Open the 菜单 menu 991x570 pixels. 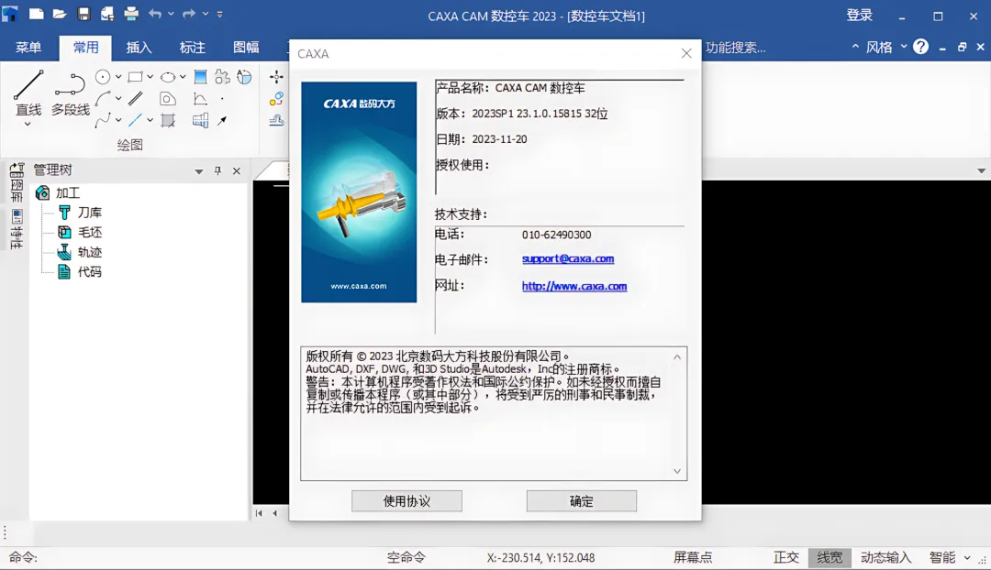tap(28, 48)
